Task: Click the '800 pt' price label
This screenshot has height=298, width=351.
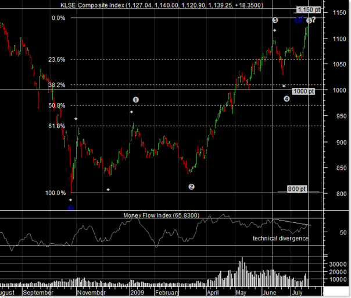Action: [x=297, y=189]
